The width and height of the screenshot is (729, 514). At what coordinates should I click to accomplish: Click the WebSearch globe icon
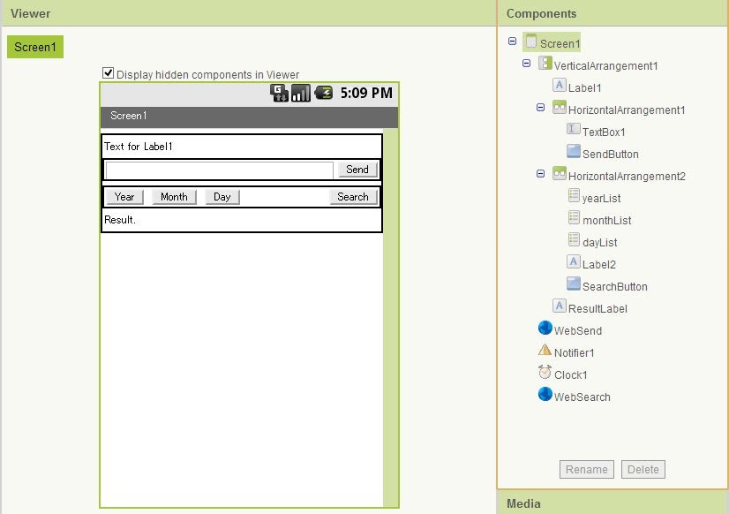(x=545, y=395)
